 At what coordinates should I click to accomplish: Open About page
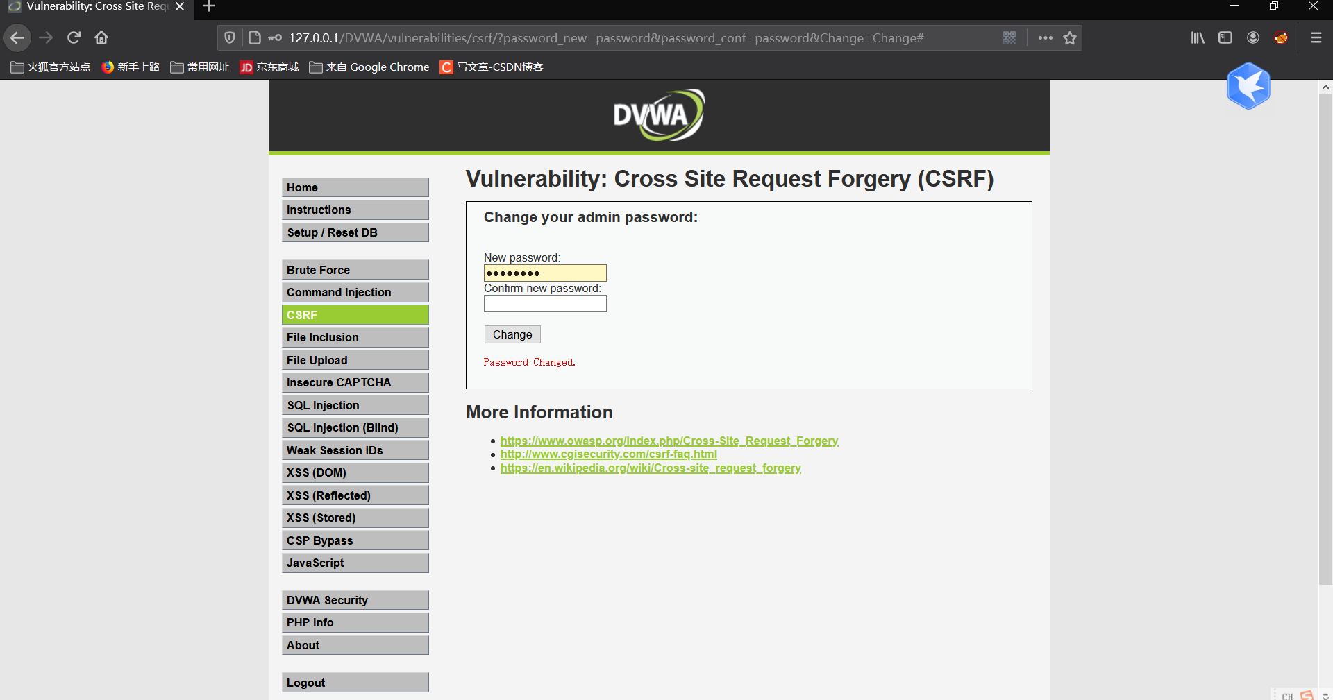coord(355,645)
